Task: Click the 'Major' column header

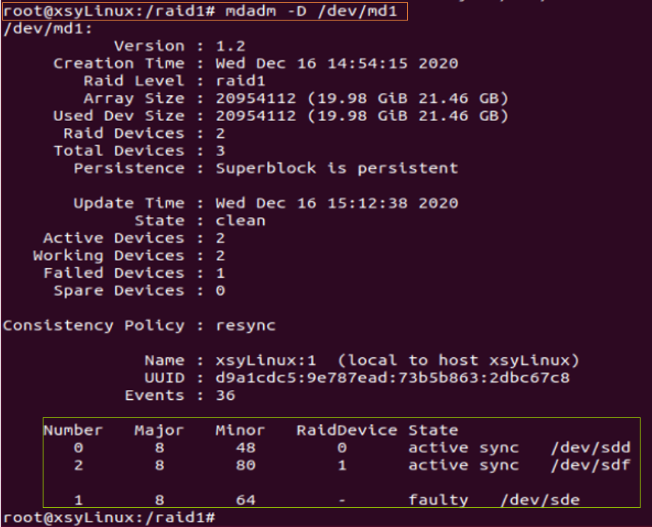Action: coord(159,430)
